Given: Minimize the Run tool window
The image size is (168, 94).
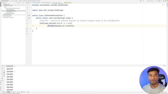Looking at the screenshot, I should 166,66.
